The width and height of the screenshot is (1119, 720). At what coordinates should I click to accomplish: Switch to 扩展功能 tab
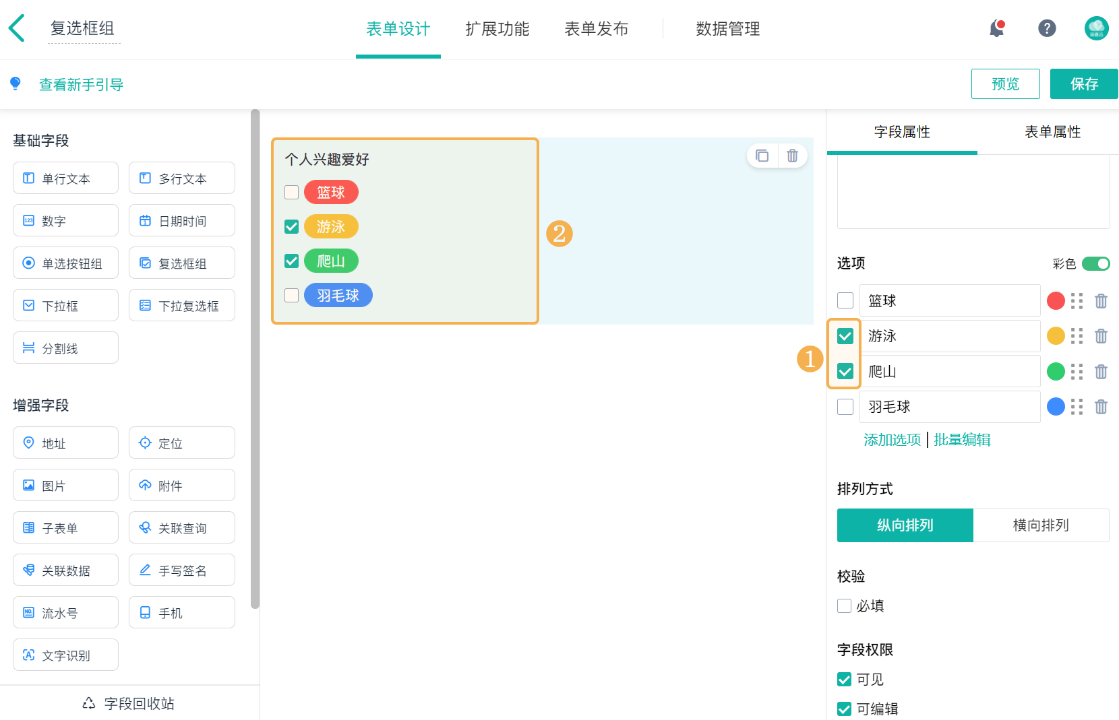[x=497, y=29]
